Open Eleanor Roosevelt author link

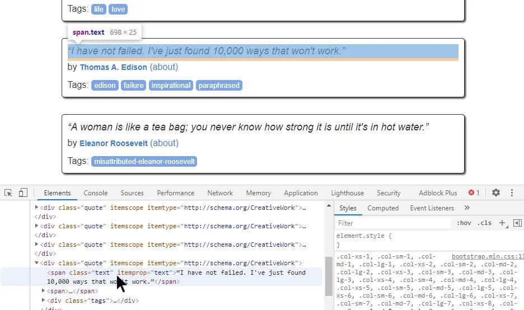click(113, 143)
